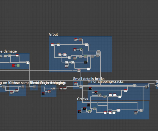Select the black green-header node in Grout frame
The image size is (158, 131).
point(85,62)
